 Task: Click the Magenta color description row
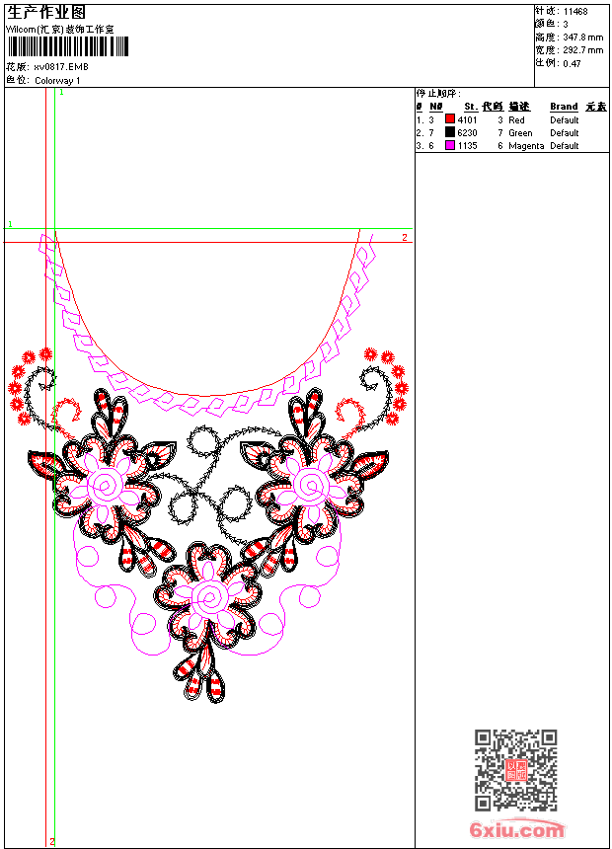click(x=525, y=145)
